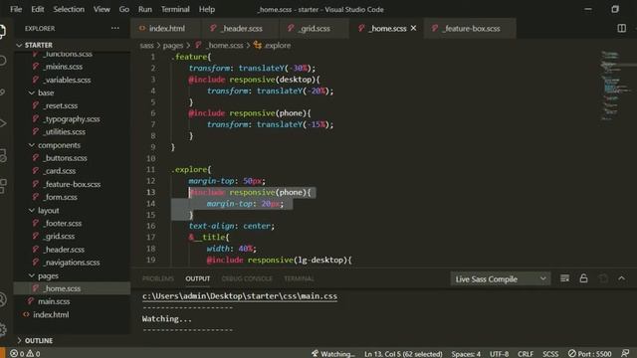Maximize the panel with chevron up
Screen dimensions: 637x358
tap(621, 278)
